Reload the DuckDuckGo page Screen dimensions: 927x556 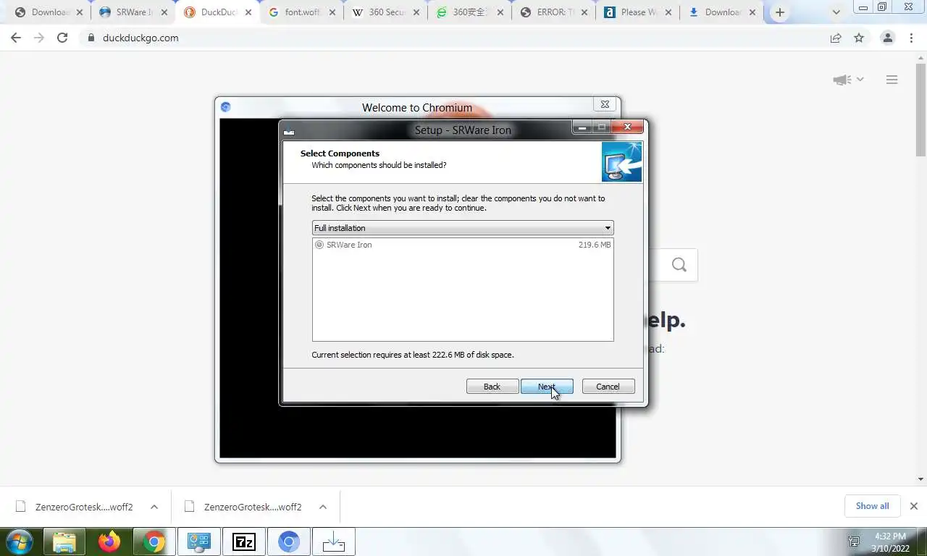[62, 38]
